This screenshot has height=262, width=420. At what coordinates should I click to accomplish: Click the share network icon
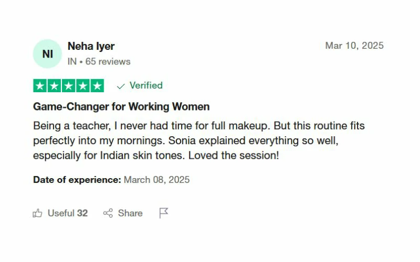pyautogui.click(x=108, y=213)
